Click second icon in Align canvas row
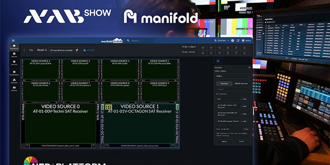The width and height of the screenshot is (330, 165). tap(211, 52)
